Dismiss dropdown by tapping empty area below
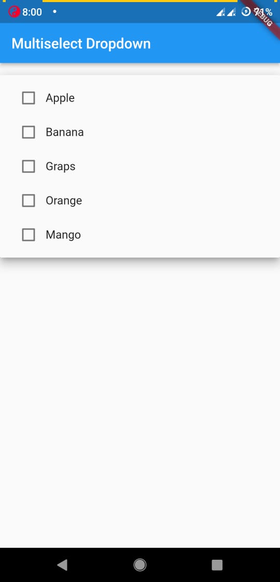This screenshot has width=280, height=582. point(140,401)
